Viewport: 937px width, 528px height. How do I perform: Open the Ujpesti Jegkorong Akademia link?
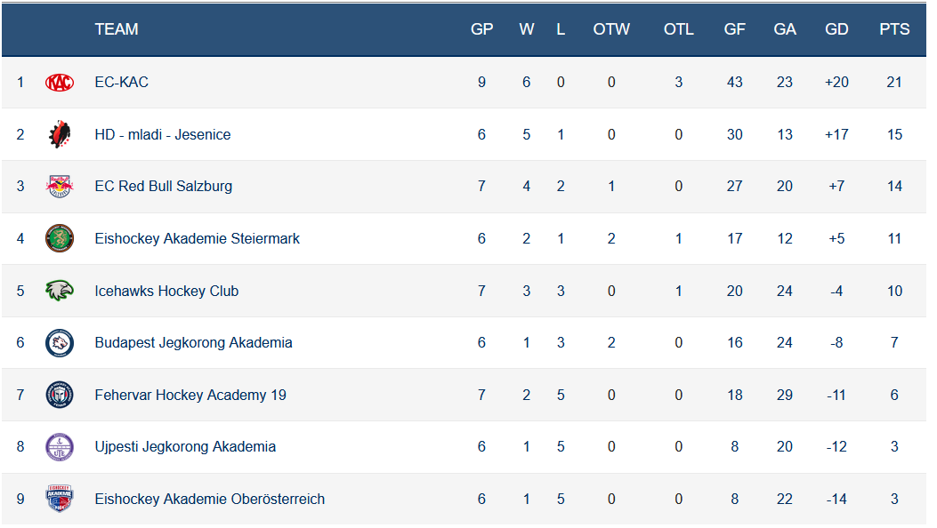click(185, 446)
